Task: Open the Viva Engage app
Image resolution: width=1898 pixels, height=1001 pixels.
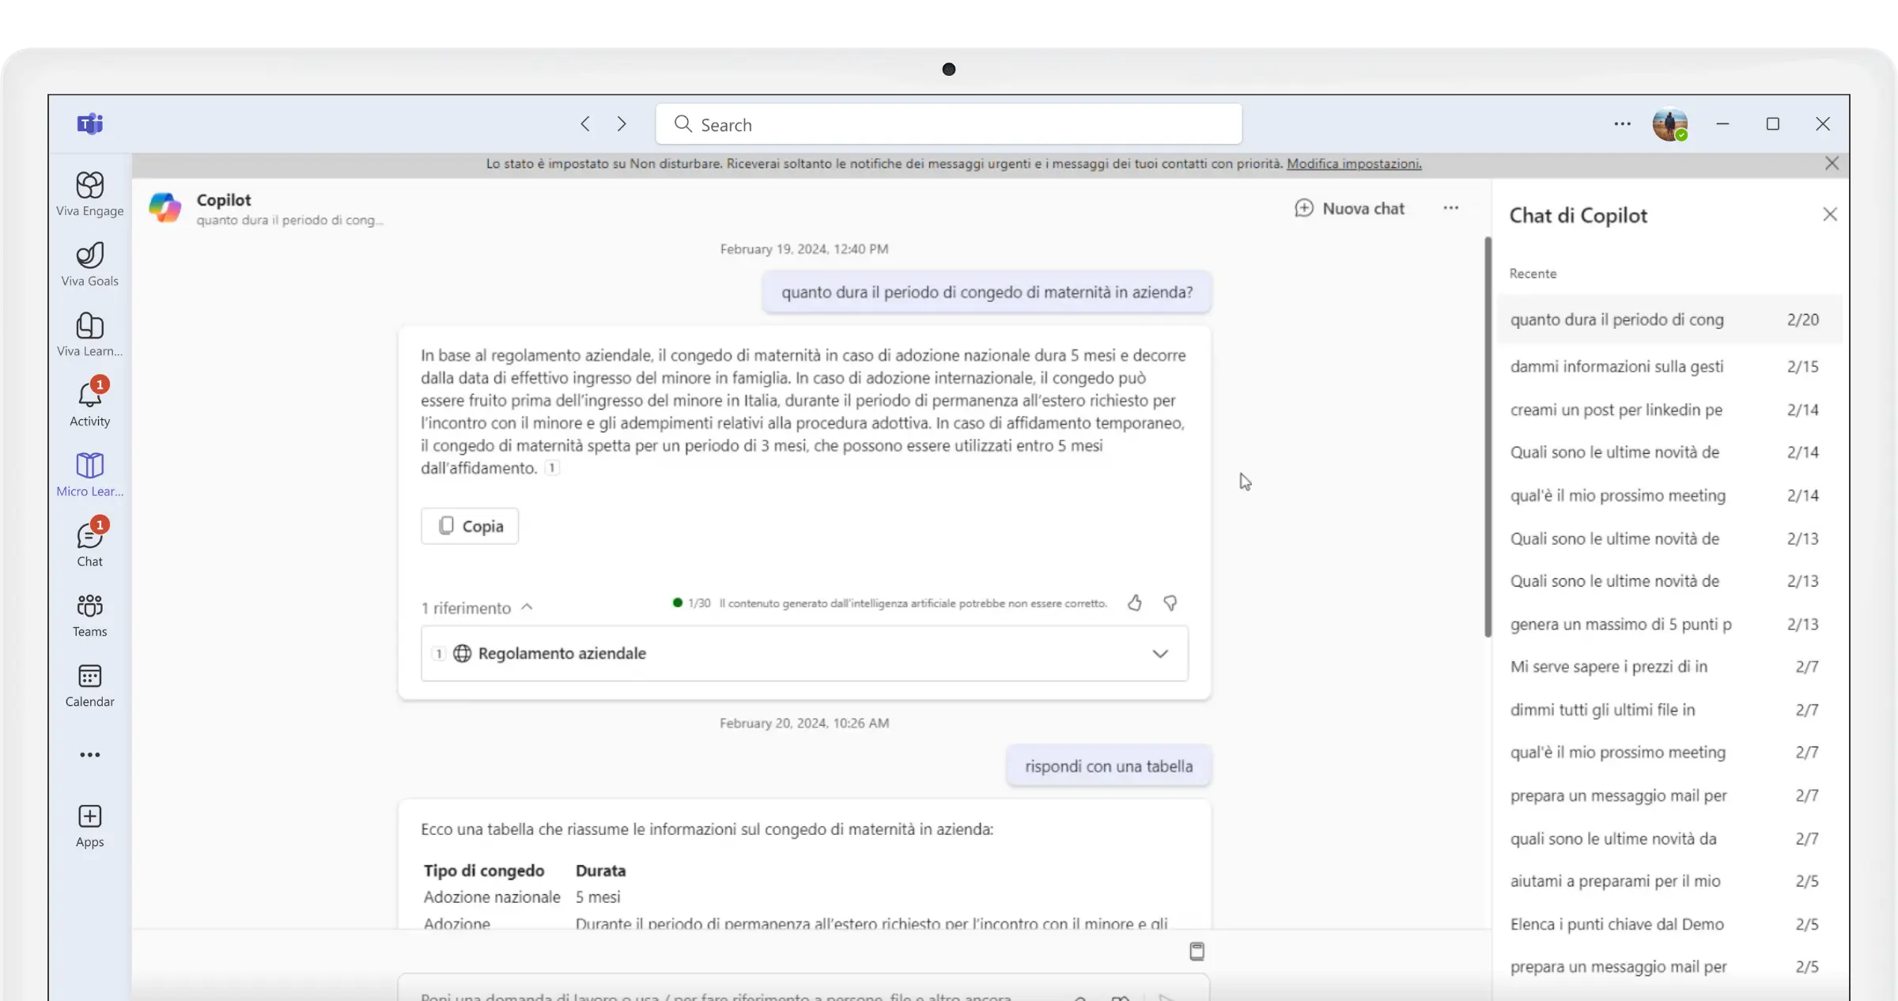Action: (x=89, y=194)
